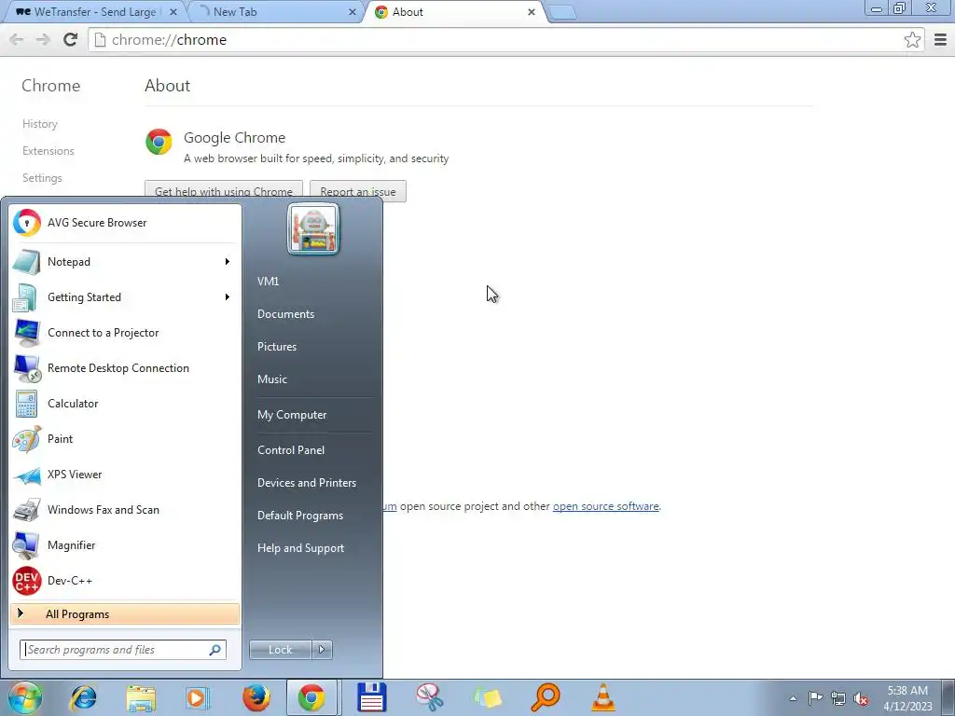Open History in Chrome sidebar
This screenshot has width=955, height=716.
coord(40,124)
